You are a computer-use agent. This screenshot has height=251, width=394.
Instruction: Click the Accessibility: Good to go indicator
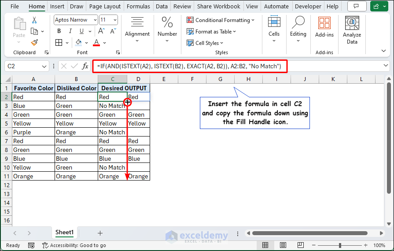[74, 245]
